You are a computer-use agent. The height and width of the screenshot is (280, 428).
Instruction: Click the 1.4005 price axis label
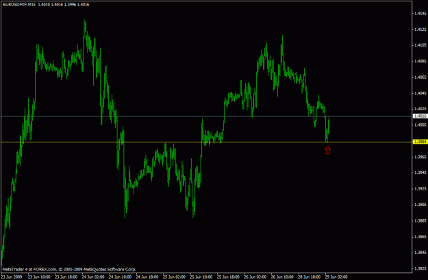[x=420, y=125]
